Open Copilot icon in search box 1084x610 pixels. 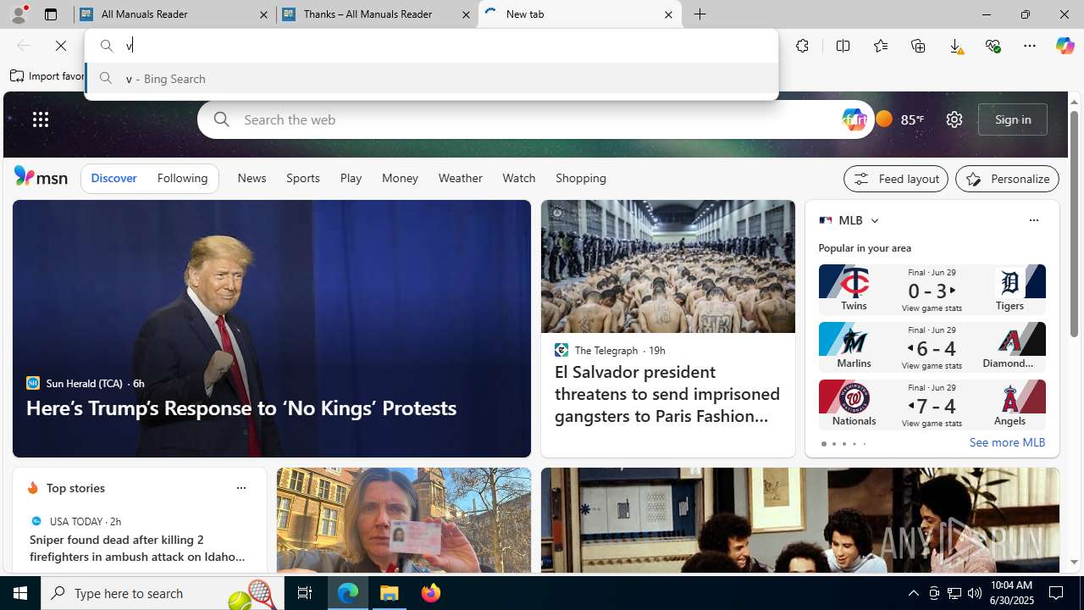click(x=854, y=119)
